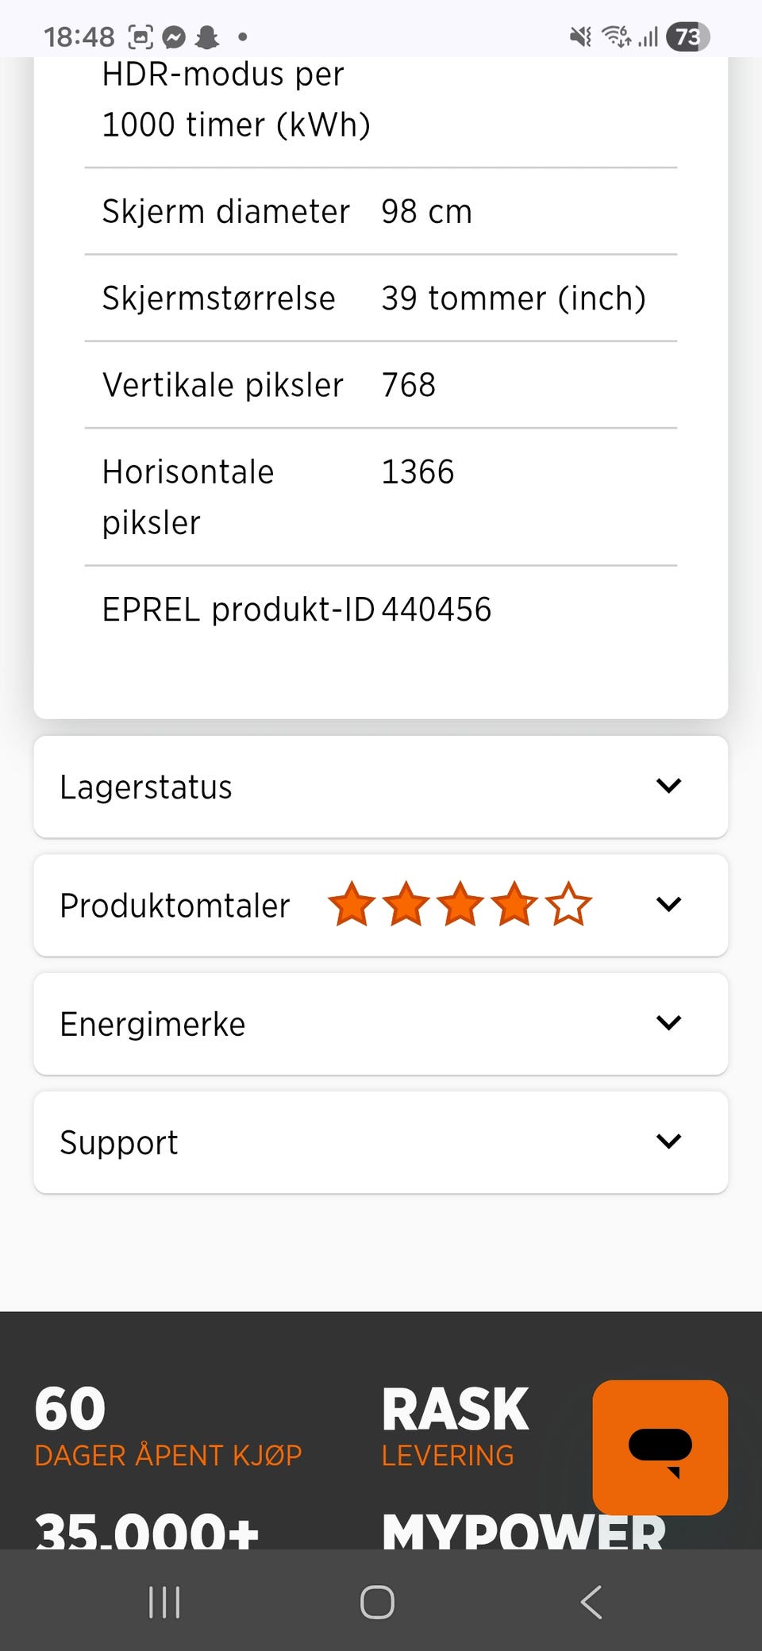This screenshot has height=1651, width=762.
Task: Click the Produktomtaler star rating
Action: [460, 904]
